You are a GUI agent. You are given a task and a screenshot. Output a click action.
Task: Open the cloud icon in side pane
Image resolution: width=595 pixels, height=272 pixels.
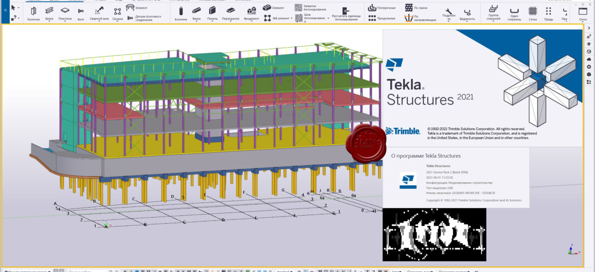click(588, 59)
